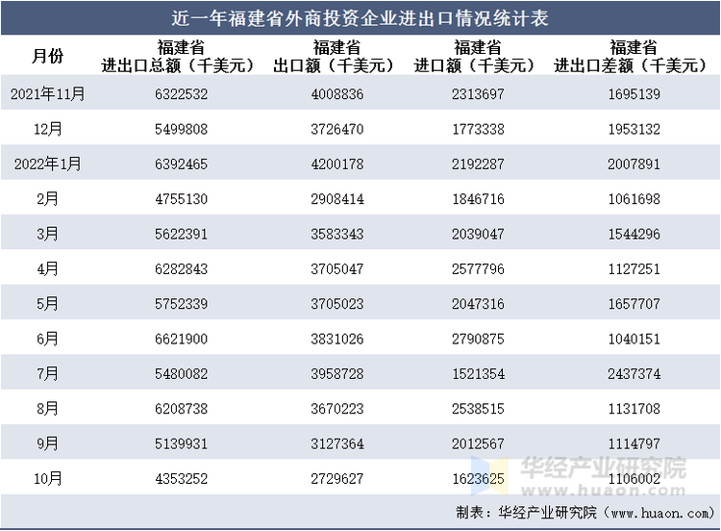
Task: Click total value 6621900
Action: point(181,340)
